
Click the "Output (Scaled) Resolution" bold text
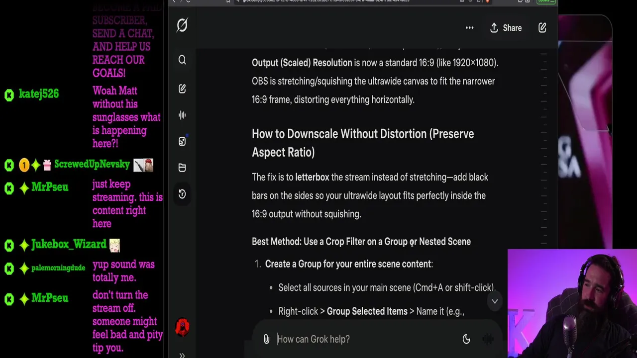pos(302,63)
